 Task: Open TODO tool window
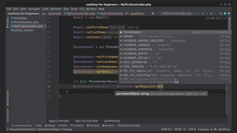pos(63,126)
